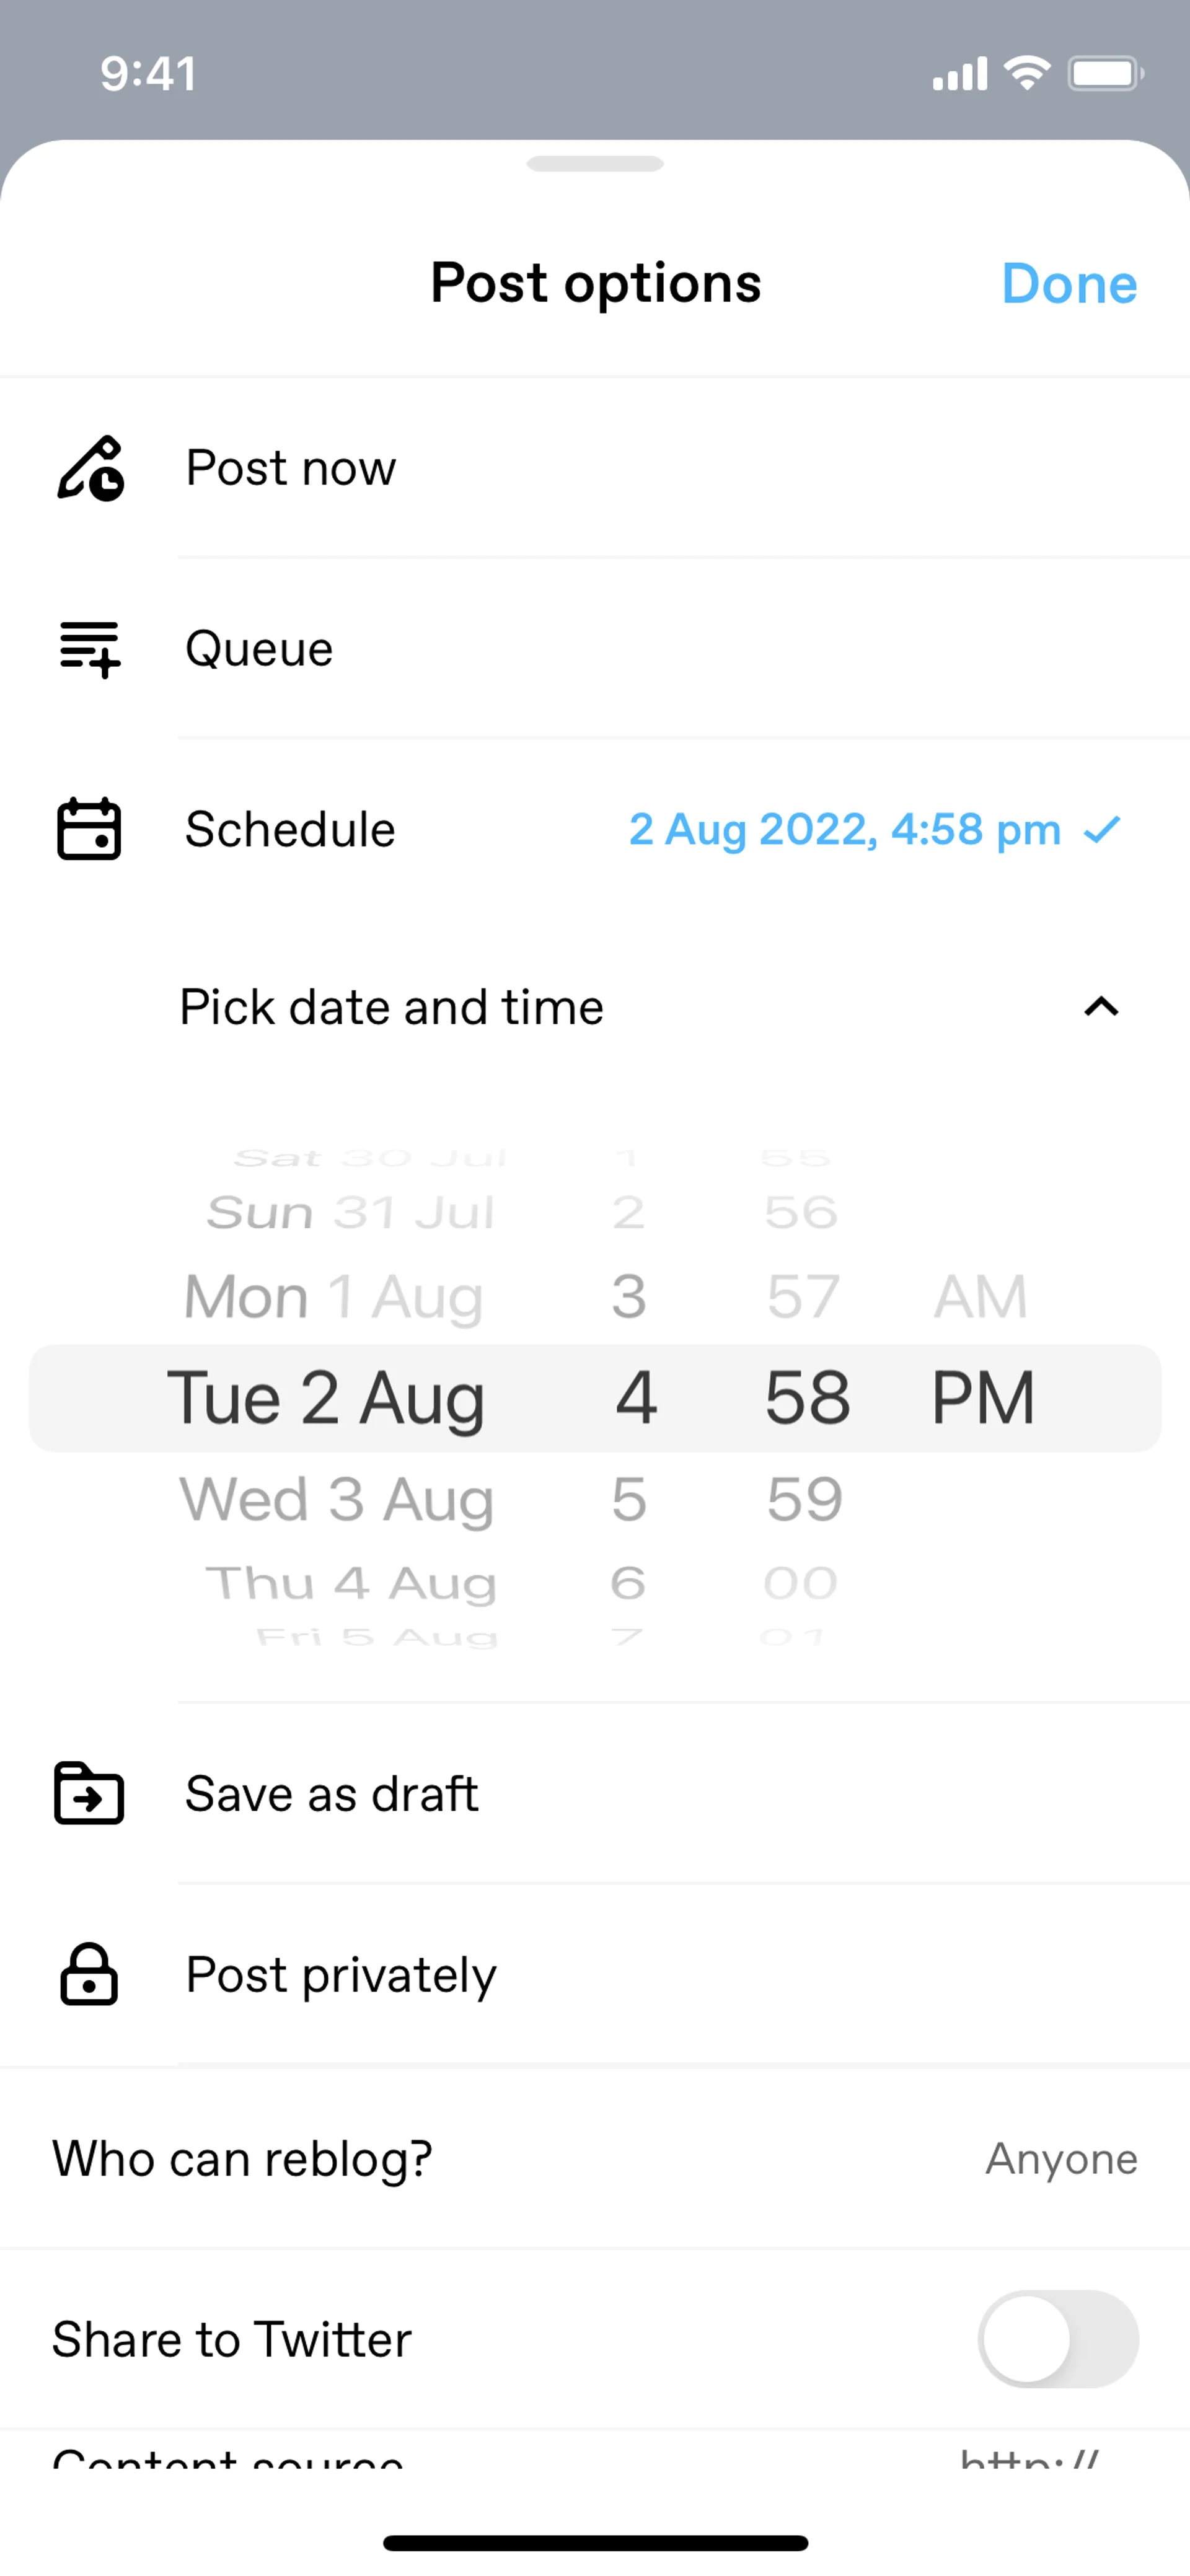This screenshot has width=1190, height=2576.
Task: Tap the blue checkmark beside schedule date
Action: click(x=1102, y=829)
